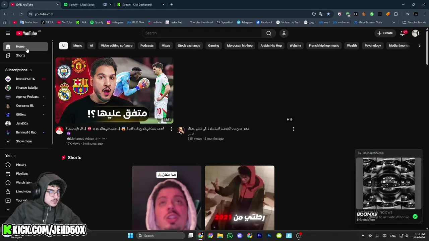Open the tab search dropdown arrow
This screenshot has height=241, width=429.
pyautogui.click(x=4, y=5)
